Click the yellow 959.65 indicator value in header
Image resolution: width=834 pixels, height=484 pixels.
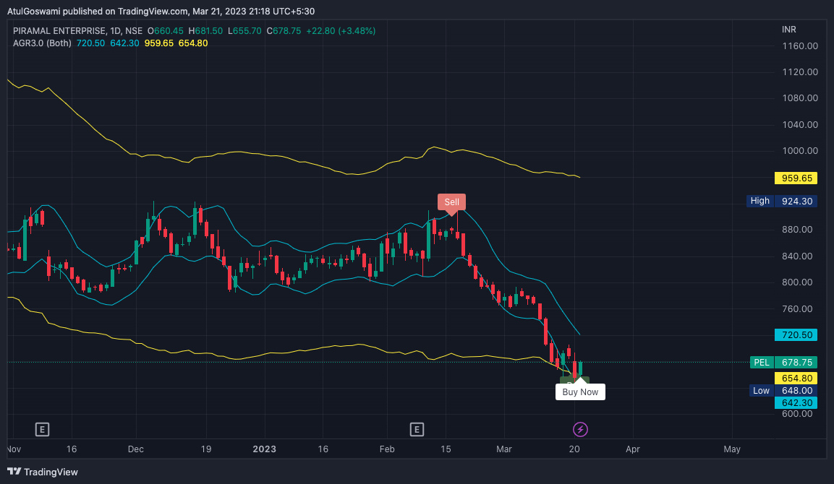158,43
